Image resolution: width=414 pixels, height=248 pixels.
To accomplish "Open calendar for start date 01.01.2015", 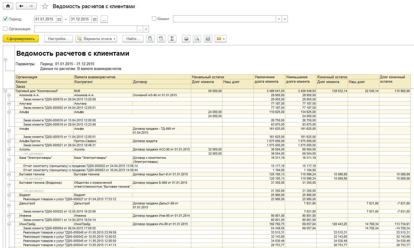I will [x=59, y=19].
